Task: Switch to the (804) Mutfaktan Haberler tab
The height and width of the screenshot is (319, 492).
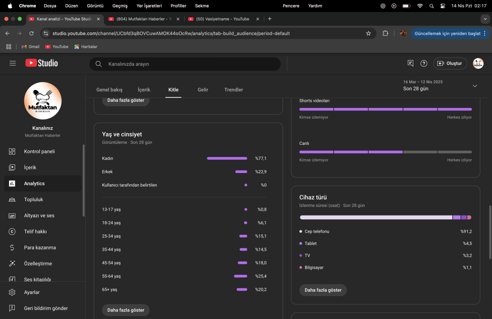Action: (143, 19)
